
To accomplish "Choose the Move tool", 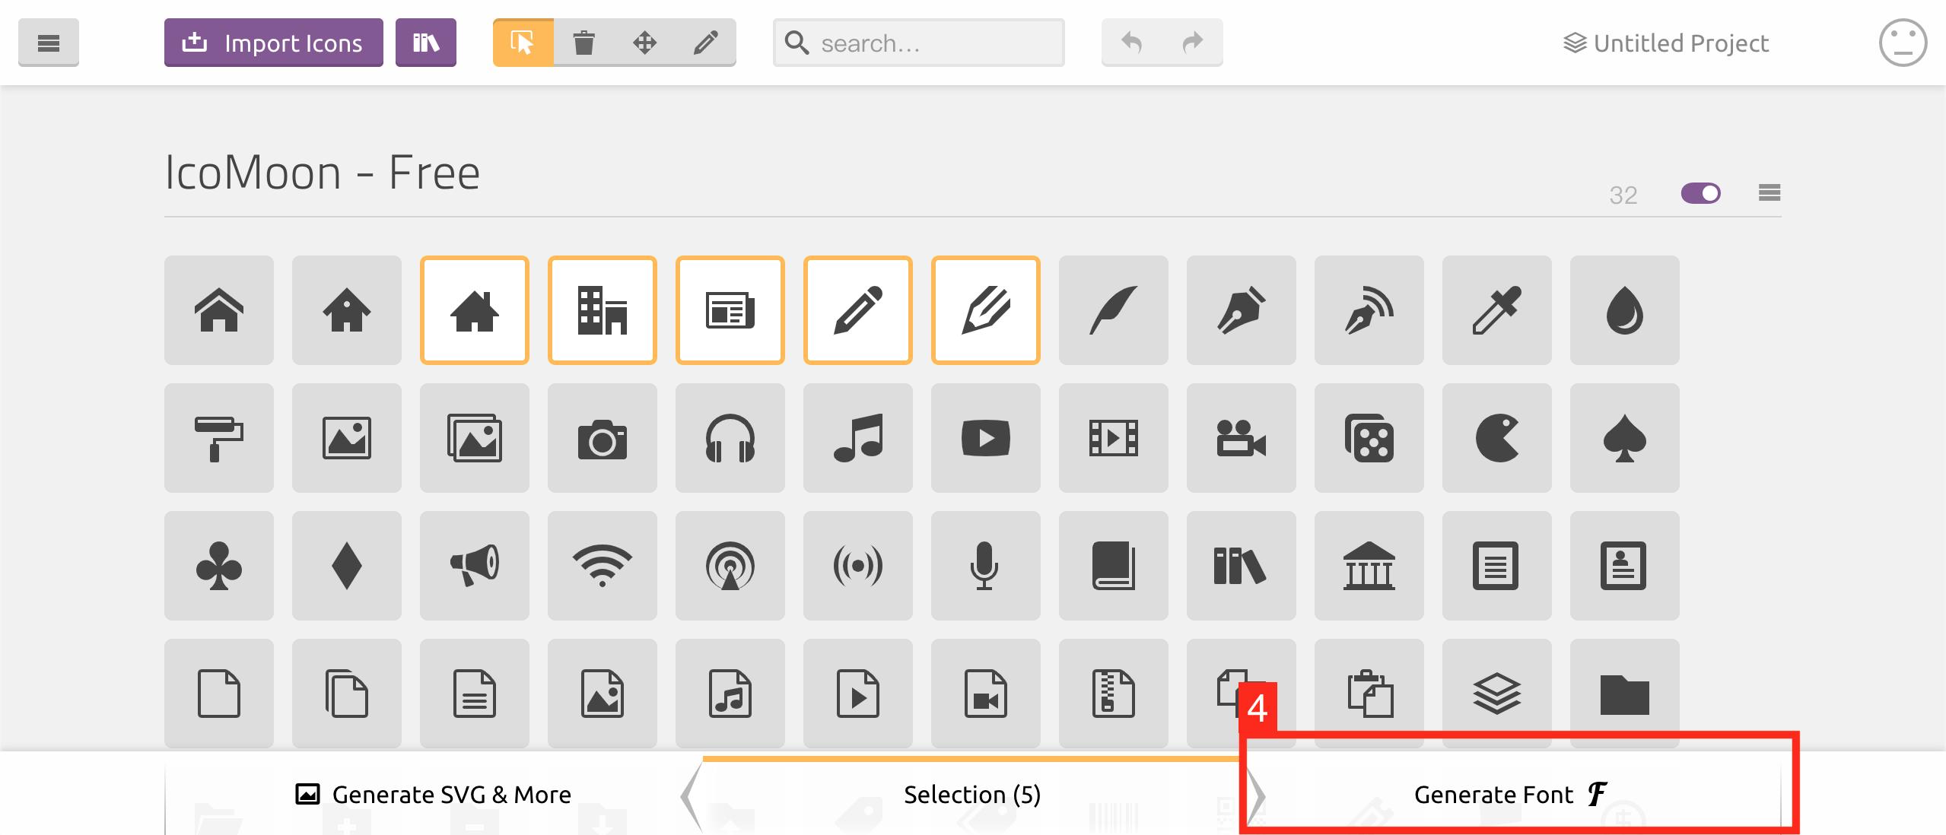I will coord(644,43).
